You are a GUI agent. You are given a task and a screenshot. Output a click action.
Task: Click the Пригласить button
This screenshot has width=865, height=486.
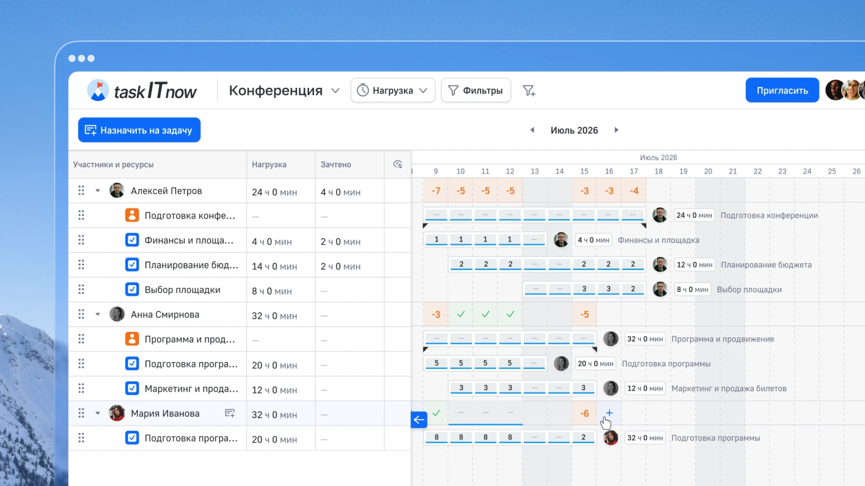pos(782,90)
